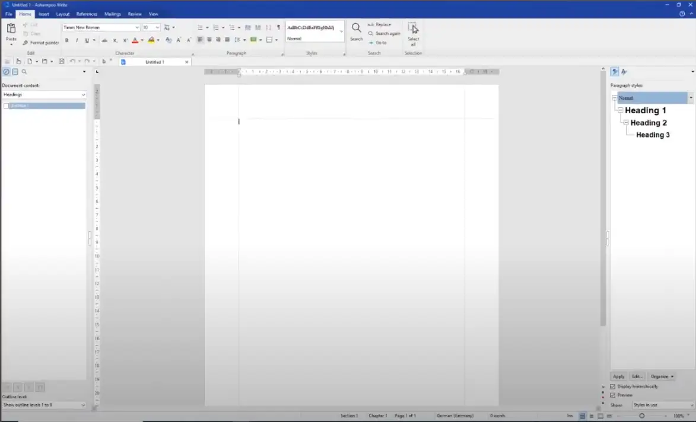Toggle bold formatting in Character group
Viewport: 696px width, 422px height.
[66, 40]
